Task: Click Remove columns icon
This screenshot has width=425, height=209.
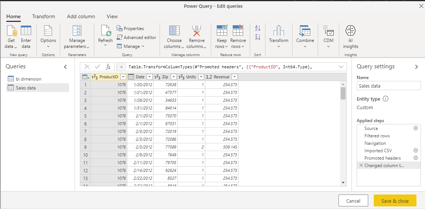Action: pyautogui.click(x=196, y=30)
